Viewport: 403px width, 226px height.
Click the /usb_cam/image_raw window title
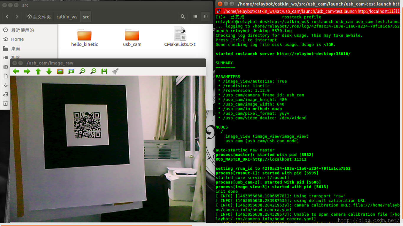point(50,63)
